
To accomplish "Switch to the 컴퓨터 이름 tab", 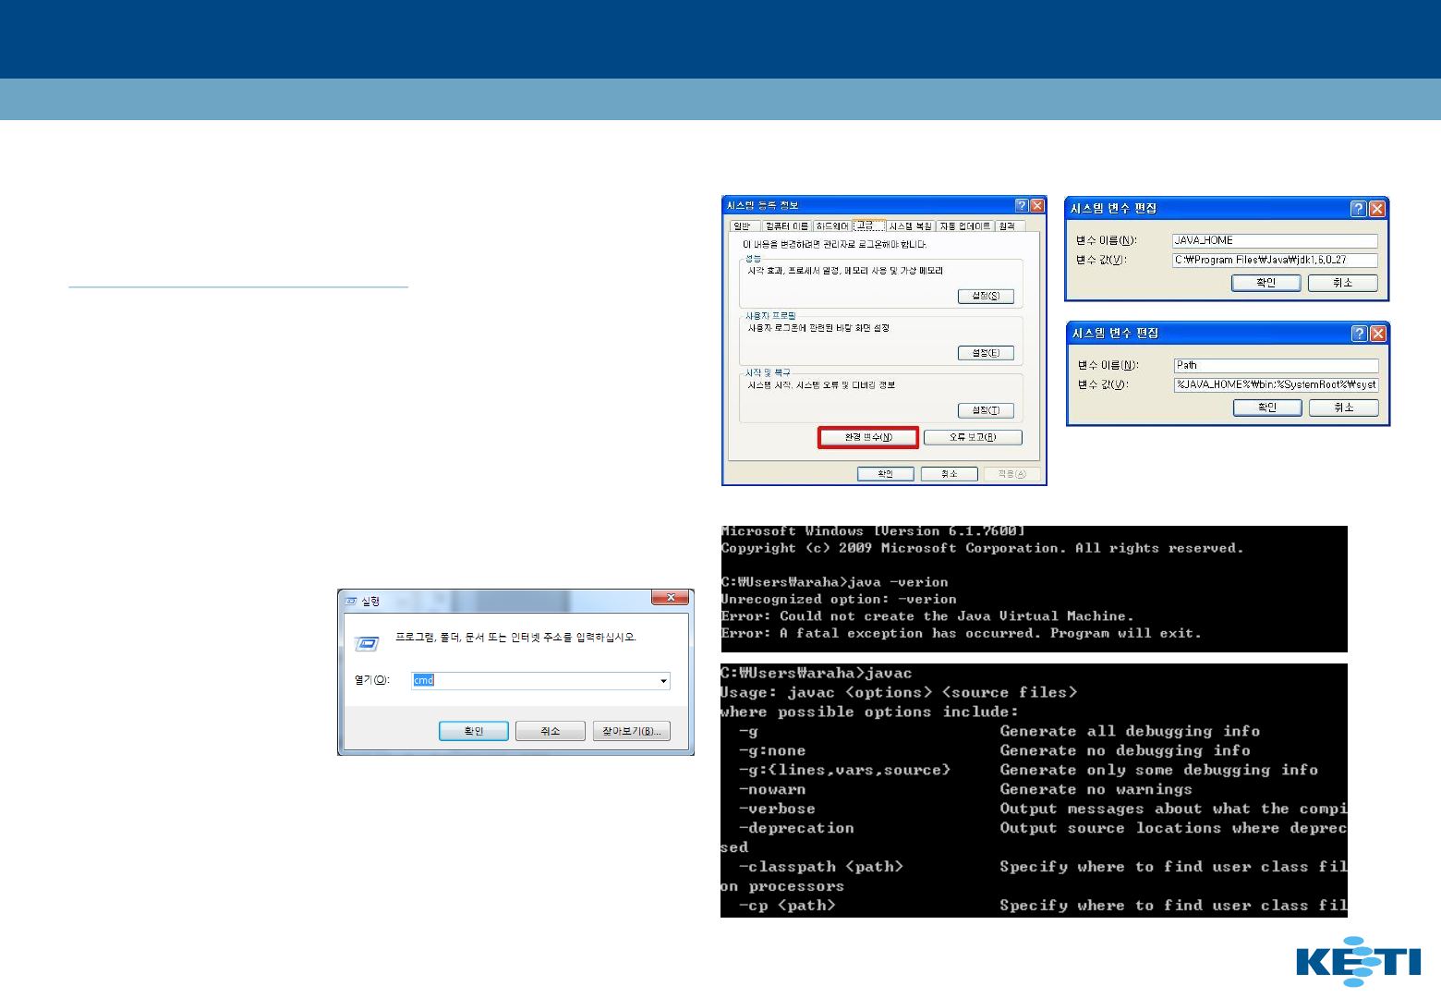I will point(787,225).
